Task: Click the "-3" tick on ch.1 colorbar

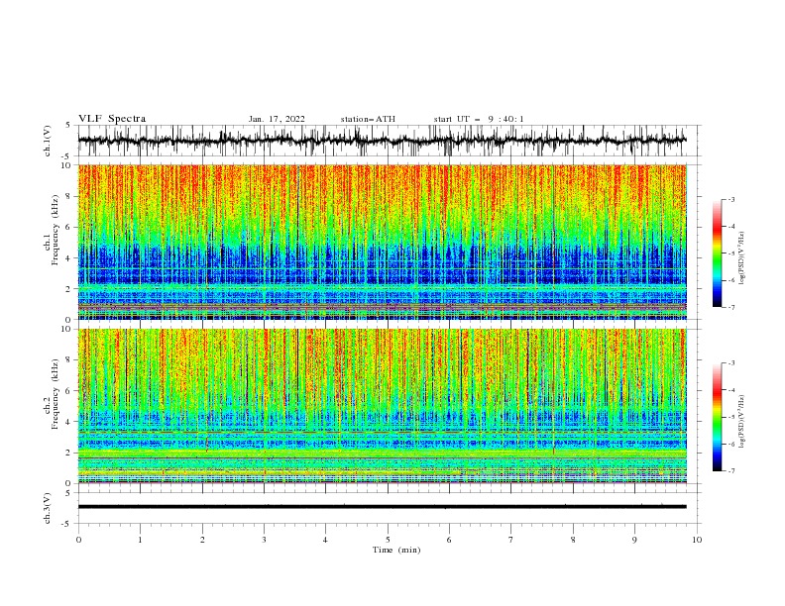Action: [731, 199]
